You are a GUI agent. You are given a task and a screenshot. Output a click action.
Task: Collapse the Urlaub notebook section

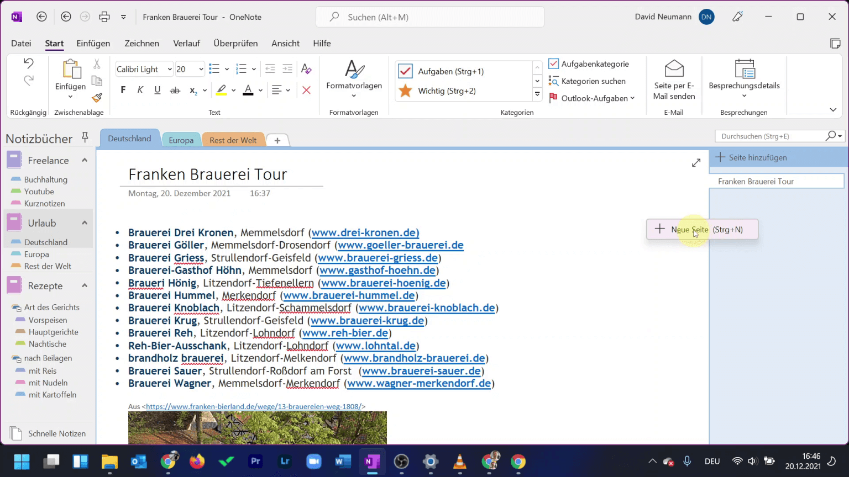click(85, 222)
